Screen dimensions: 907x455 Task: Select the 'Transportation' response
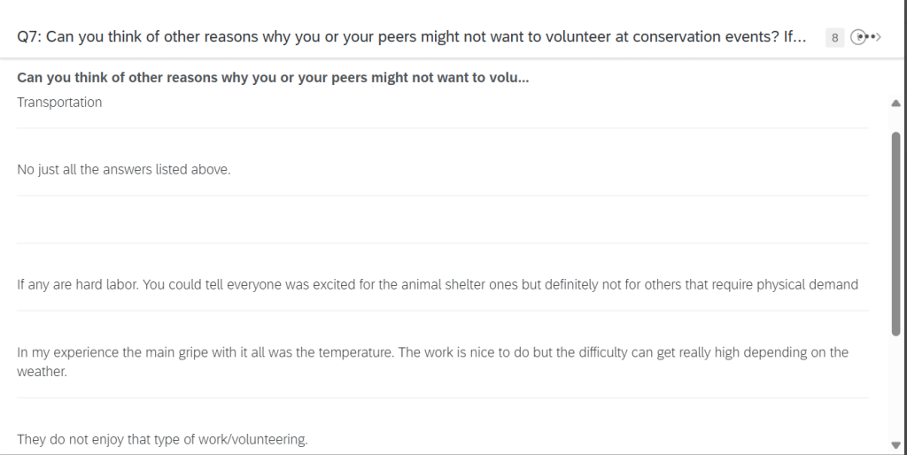59,103
